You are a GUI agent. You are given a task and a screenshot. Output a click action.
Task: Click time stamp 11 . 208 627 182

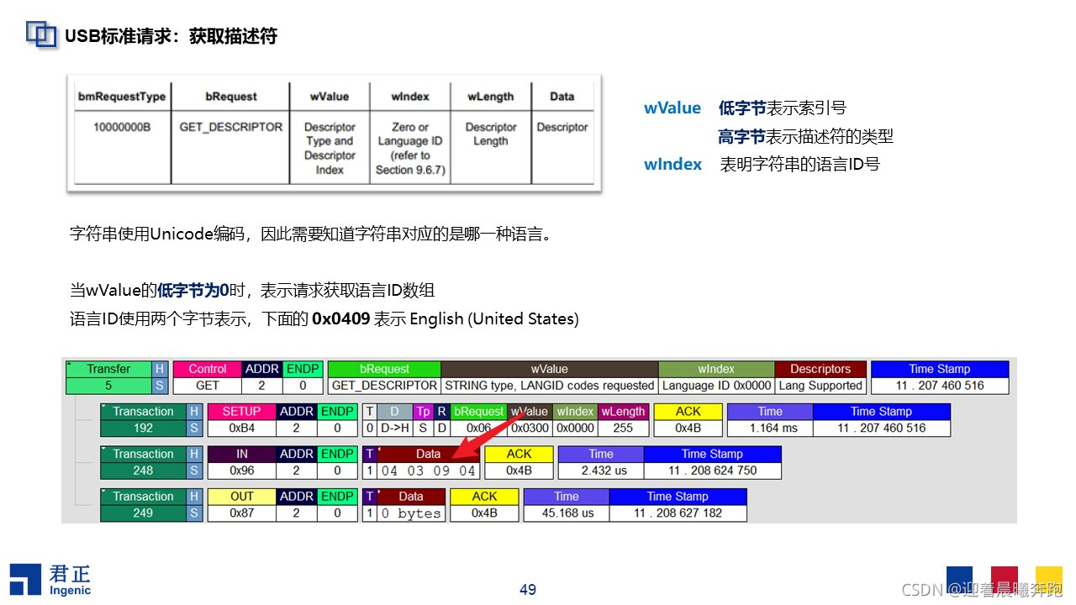pyautogui.click(x=678, y=513)
